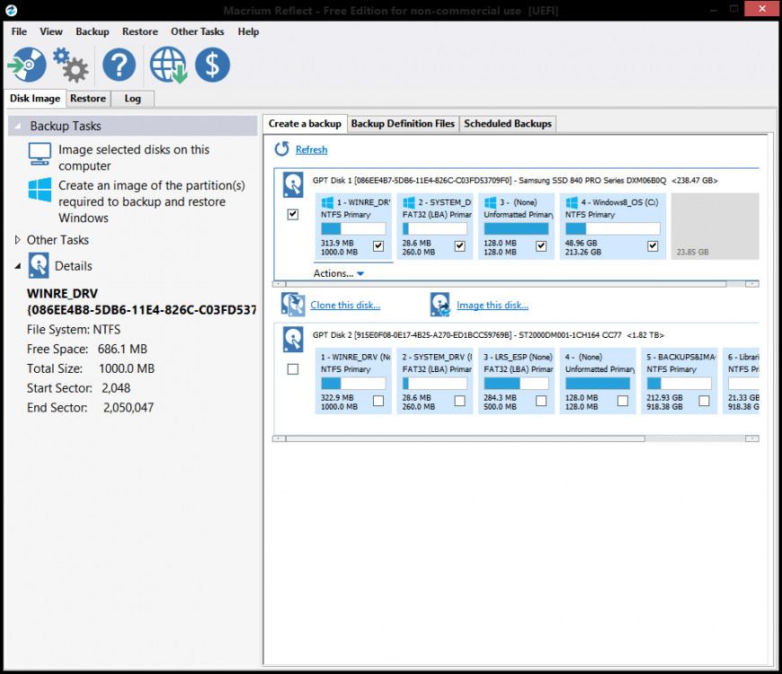Click Disk 1 horizontal scrollbar left arrow
Viewport: 782px width, 674px height.
[279, 284]
